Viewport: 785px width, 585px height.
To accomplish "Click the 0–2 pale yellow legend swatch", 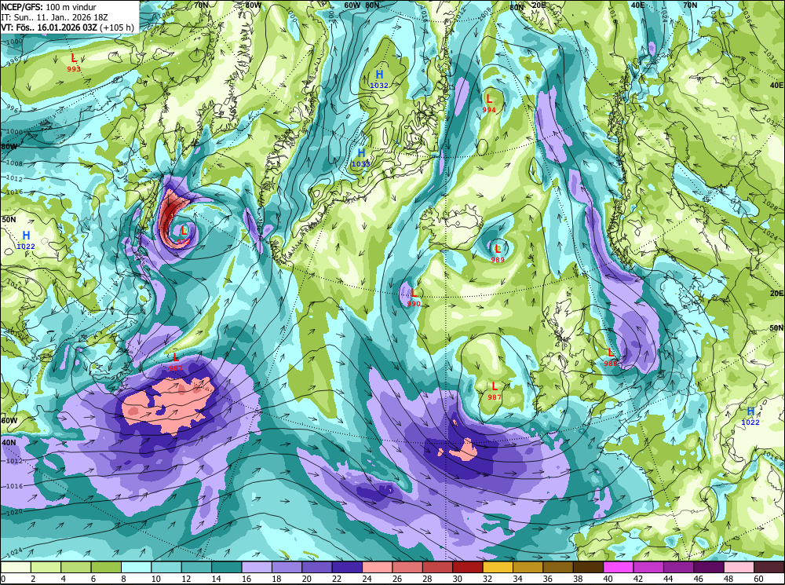I will point(16,567).
